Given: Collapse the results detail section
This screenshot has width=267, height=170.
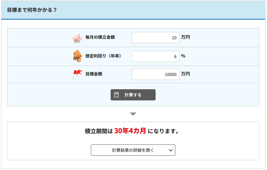Looking at the screenshot, I should point(133,150).
